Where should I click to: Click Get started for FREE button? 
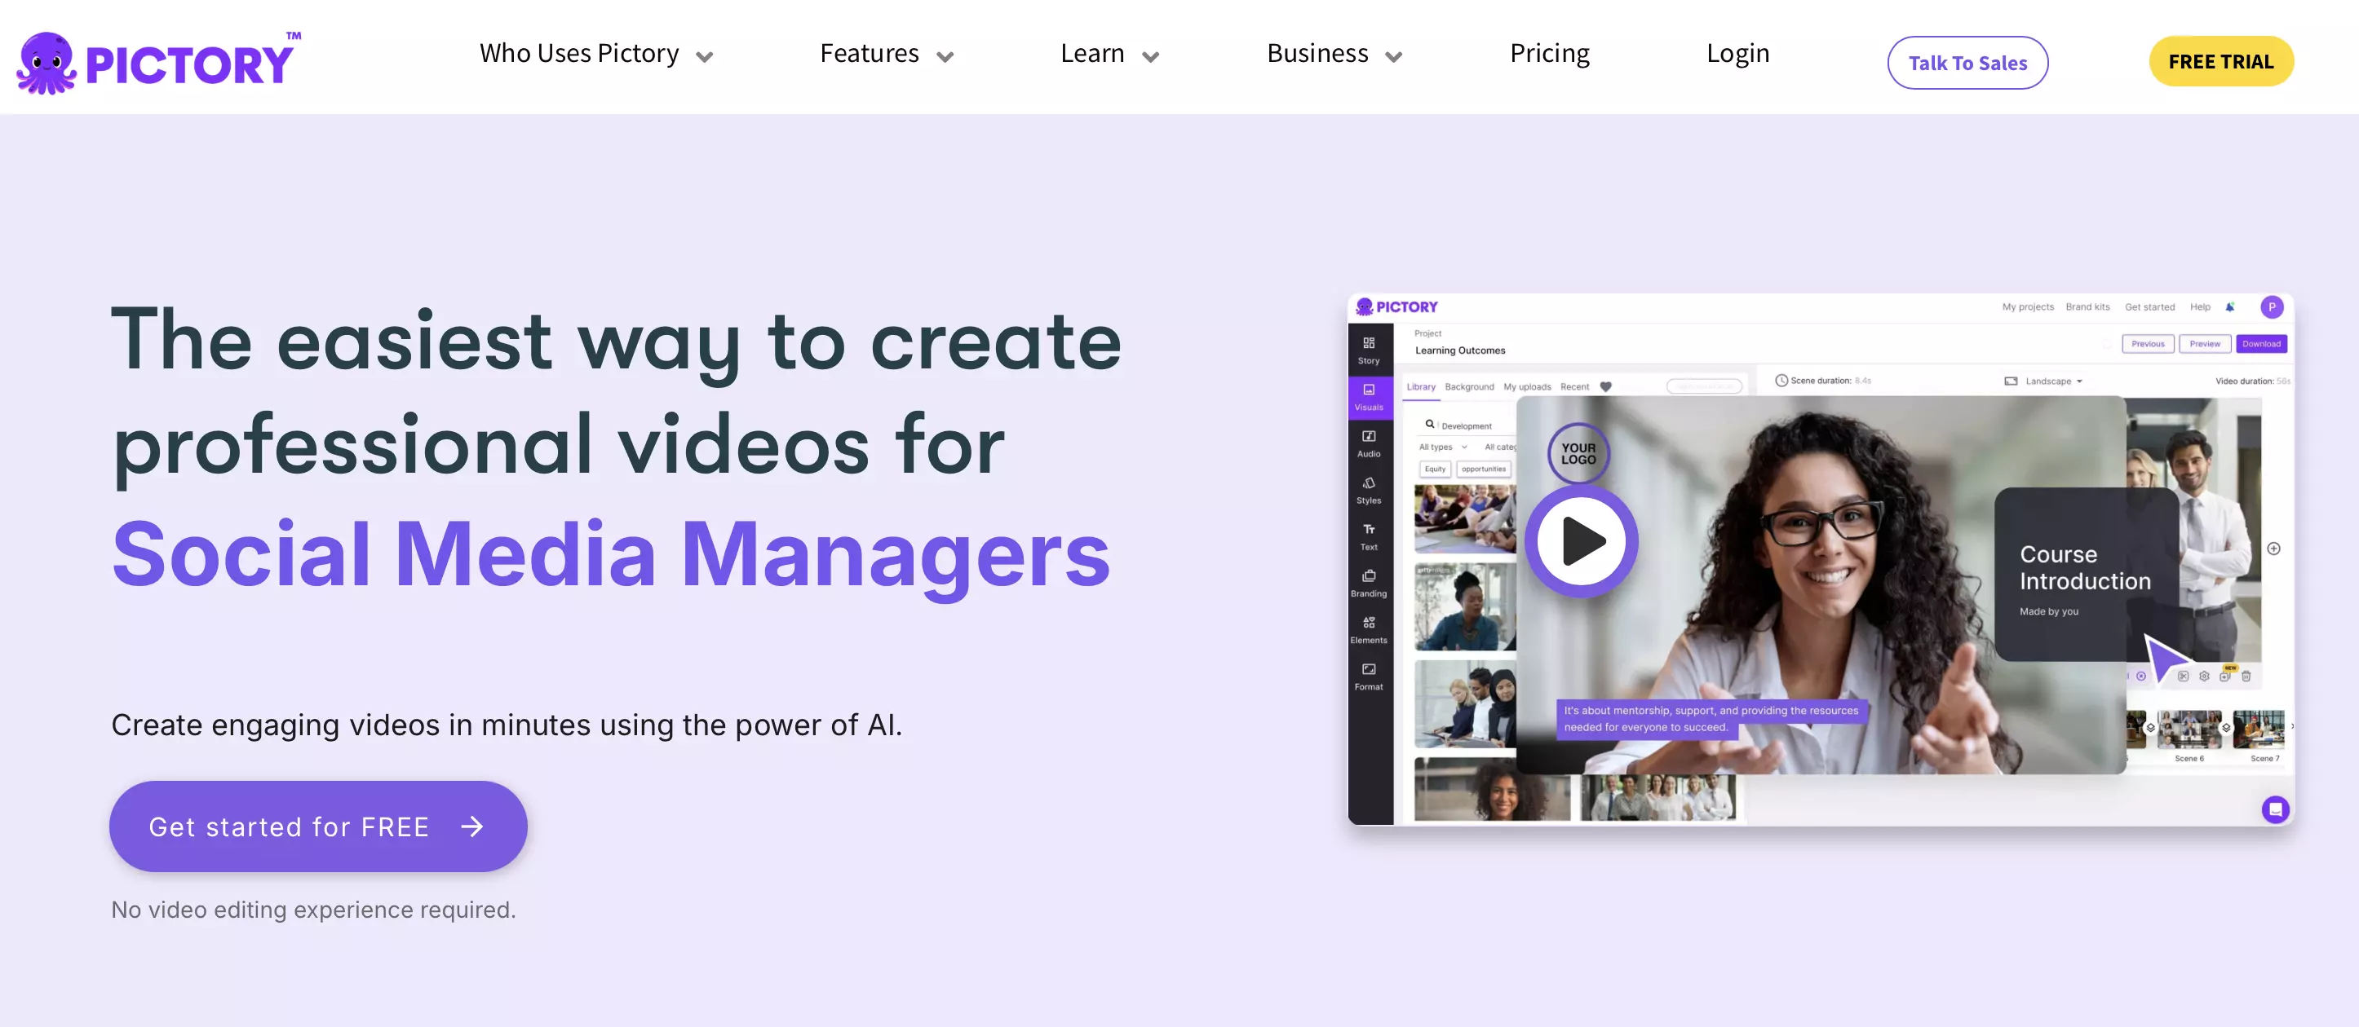pyautogui.click(x=317, y=826)
